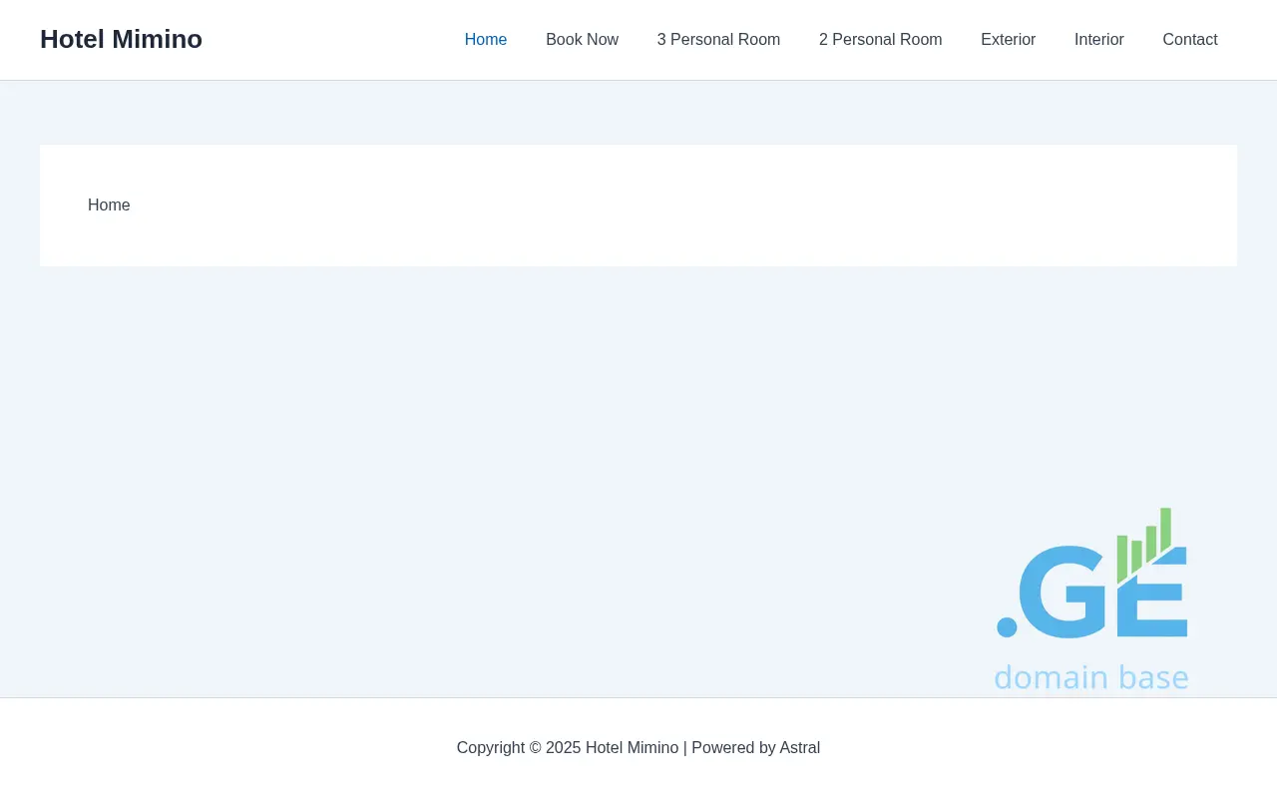Viewport: 1277px width, 798px height.
Task: Click 'Powered by' text in footer
Action: [733, 748]
